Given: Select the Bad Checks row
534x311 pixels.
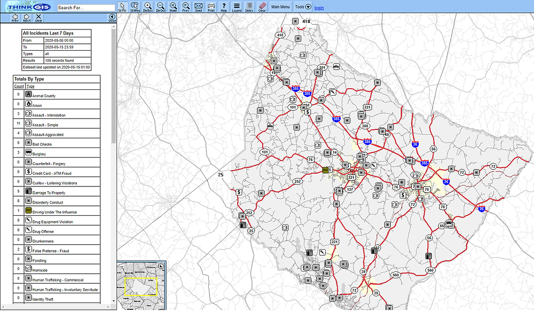Looking at the screenshot, I should click(x=57, y=143).
